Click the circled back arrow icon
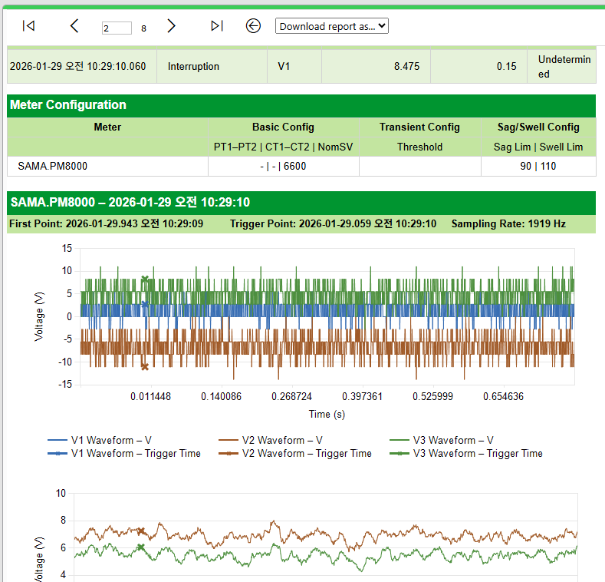This screenshot has height=582, width=605. pyautogui.click(x=253, y=26)
